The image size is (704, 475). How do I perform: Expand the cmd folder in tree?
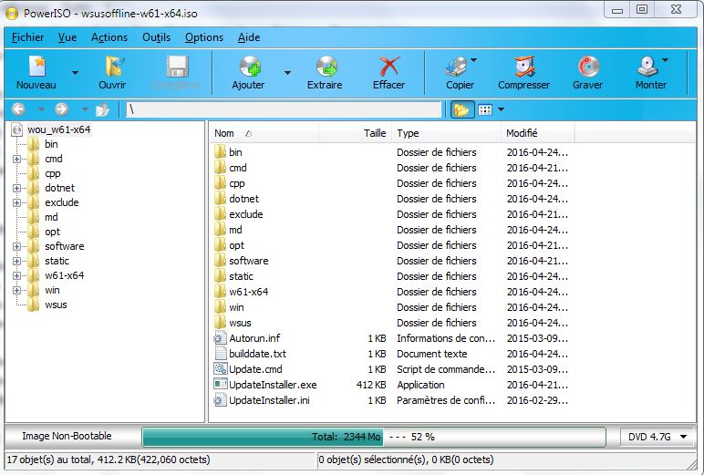[16, 159]
